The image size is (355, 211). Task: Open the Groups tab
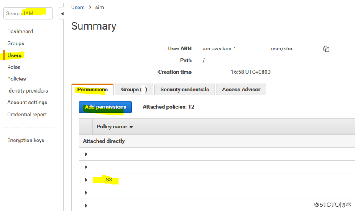pyautogui.click(x=133, y=90)
